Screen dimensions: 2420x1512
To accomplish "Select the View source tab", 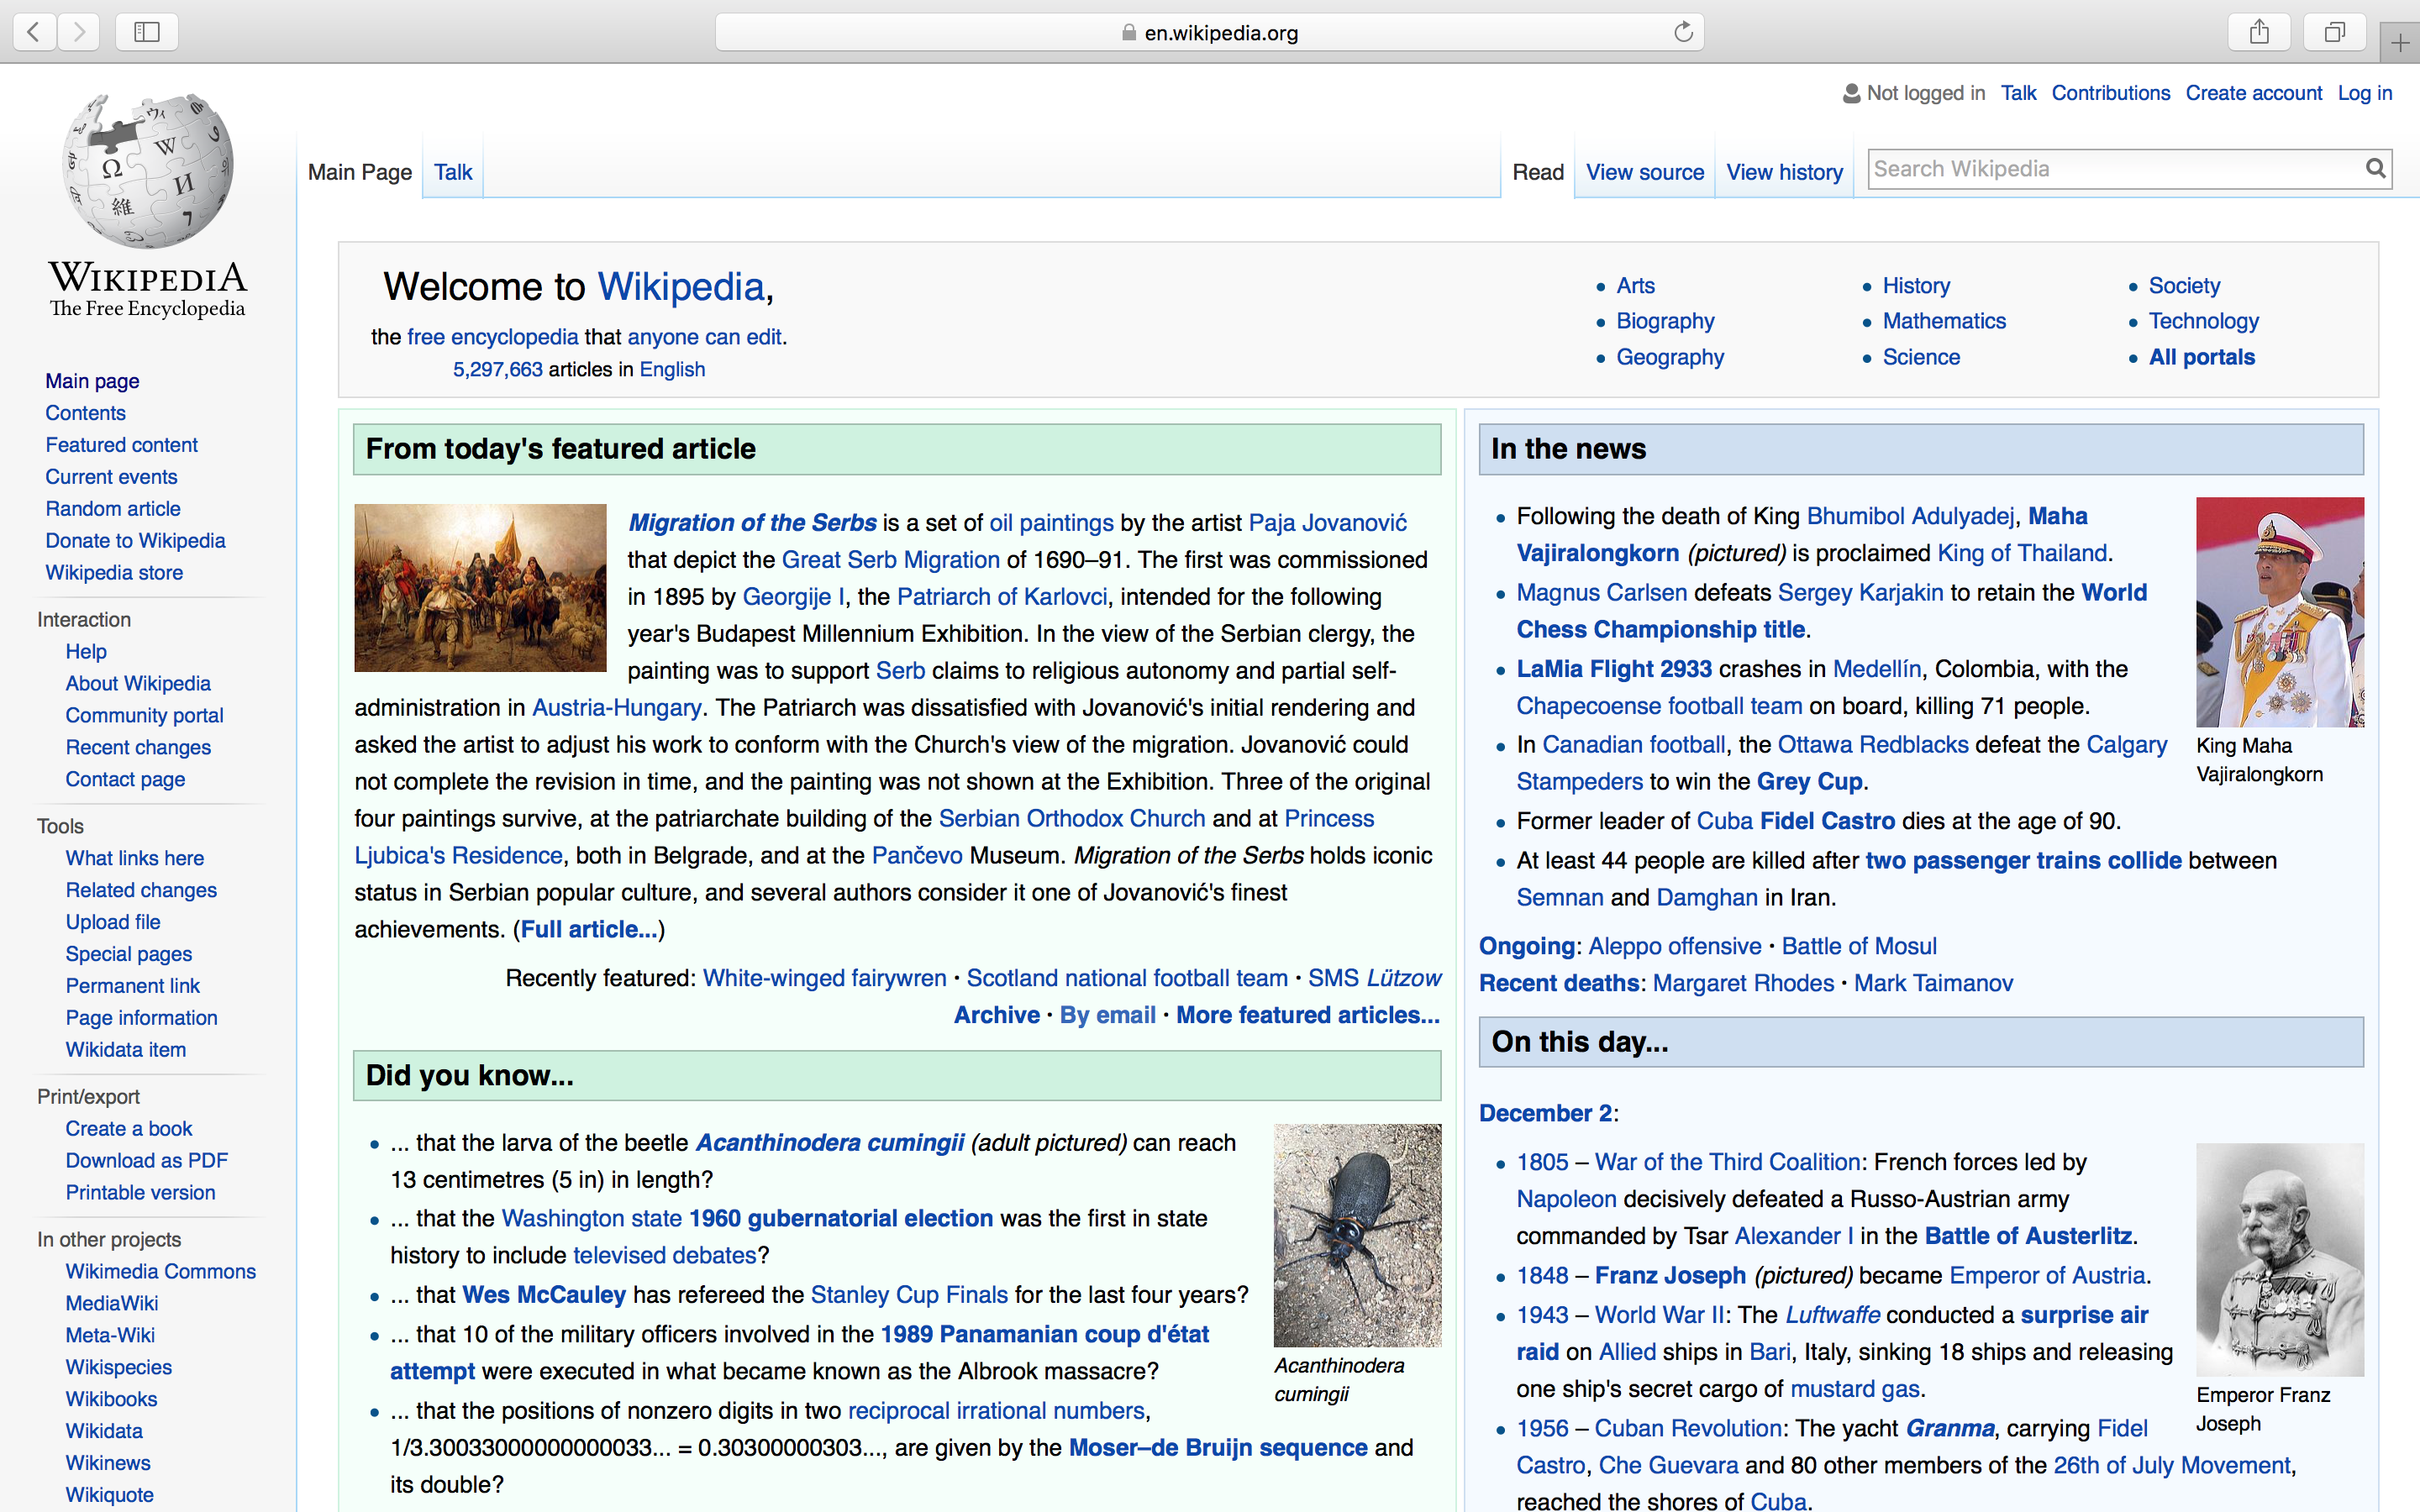I will click(x=1644, y=172).
